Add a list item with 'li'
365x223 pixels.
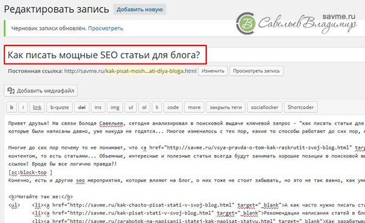(157, 107)
